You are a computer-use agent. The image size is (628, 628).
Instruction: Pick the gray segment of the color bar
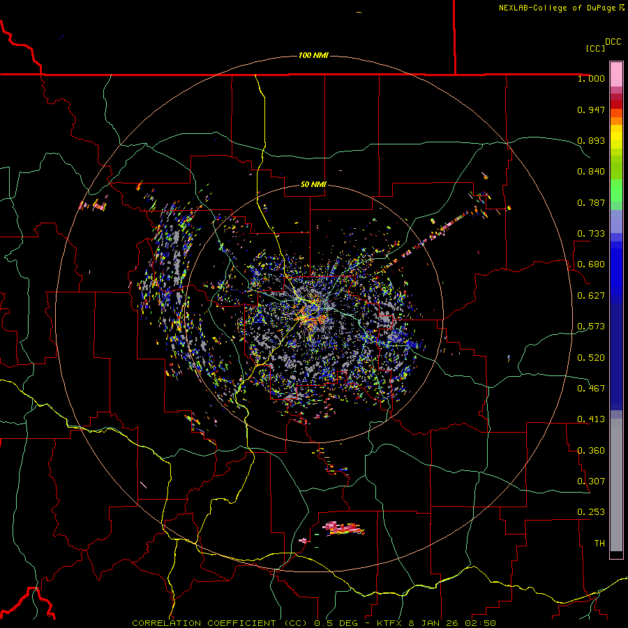[616, 485]
